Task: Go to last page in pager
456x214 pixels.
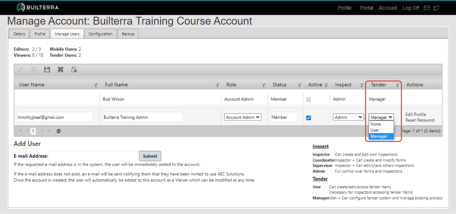Action: (x=49, y=131)
